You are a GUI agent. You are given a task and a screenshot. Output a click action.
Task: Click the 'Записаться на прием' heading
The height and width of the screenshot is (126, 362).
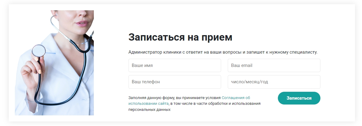[180, 37]
